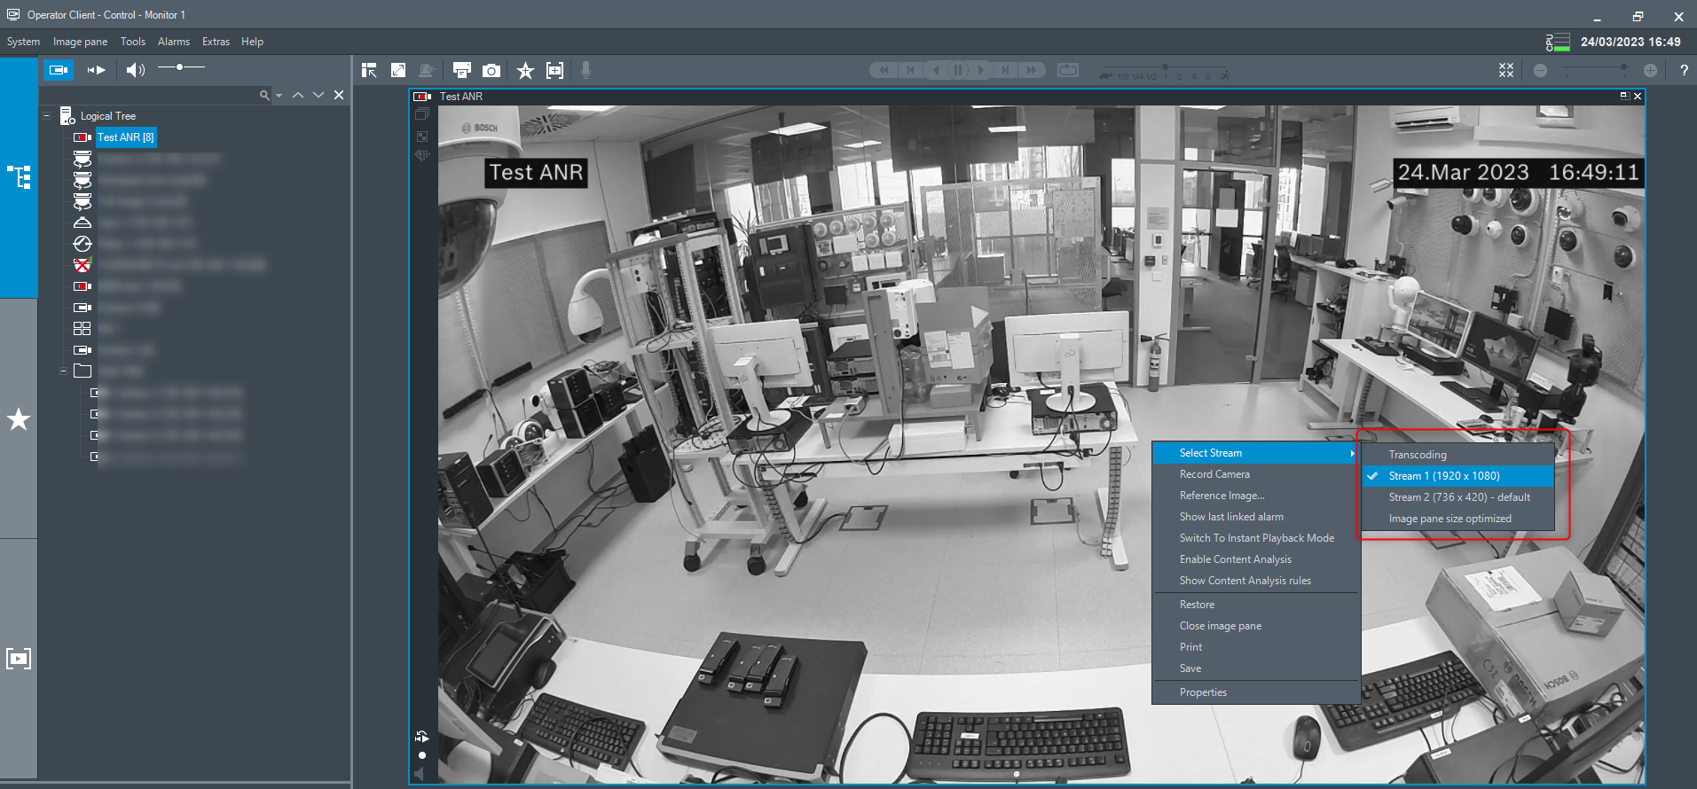Choose Stream 2 (736 x 420) - default

(1458, 497)
